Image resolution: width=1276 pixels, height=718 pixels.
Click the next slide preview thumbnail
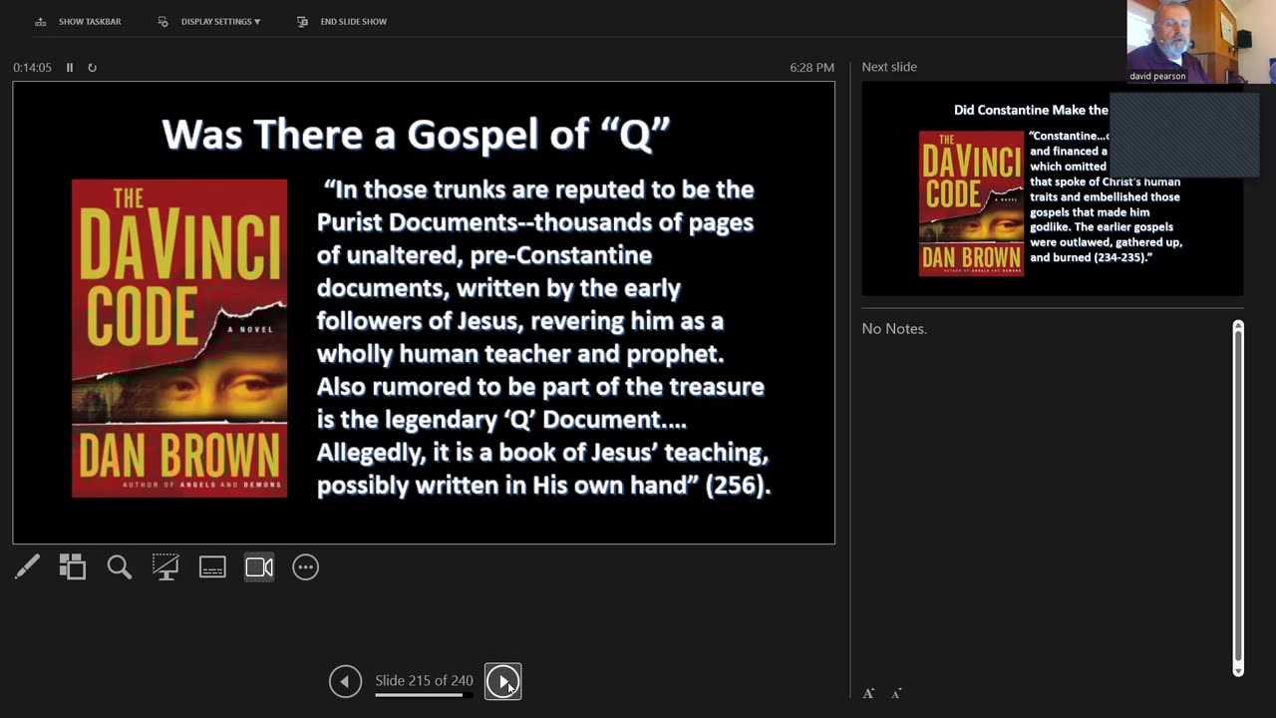pyautogui.click(x=1052, y=188)
